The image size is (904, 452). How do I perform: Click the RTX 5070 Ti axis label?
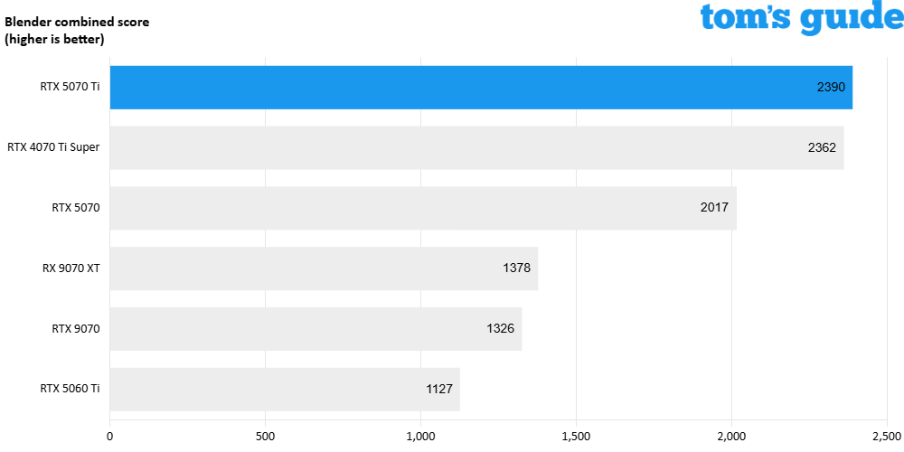click(x=70, y=88)
